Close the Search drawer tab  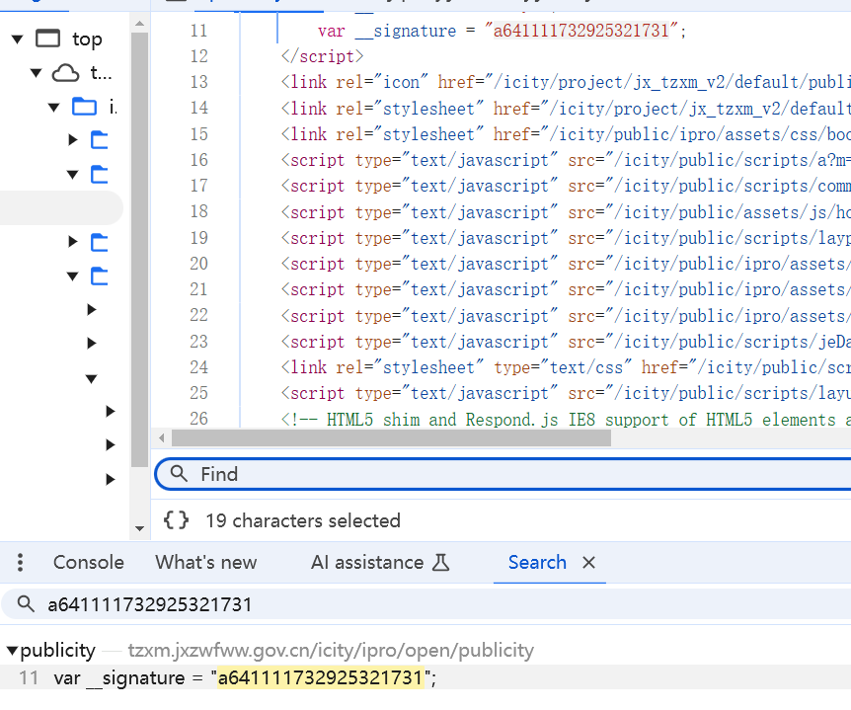pos(589,563)
